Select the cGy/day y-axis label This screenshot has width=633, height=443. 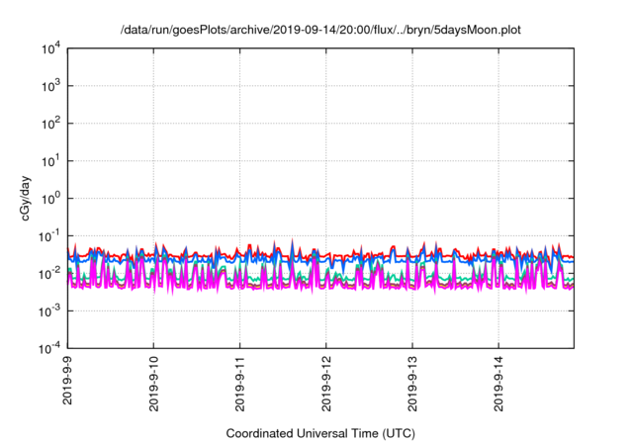pos(26,198)
